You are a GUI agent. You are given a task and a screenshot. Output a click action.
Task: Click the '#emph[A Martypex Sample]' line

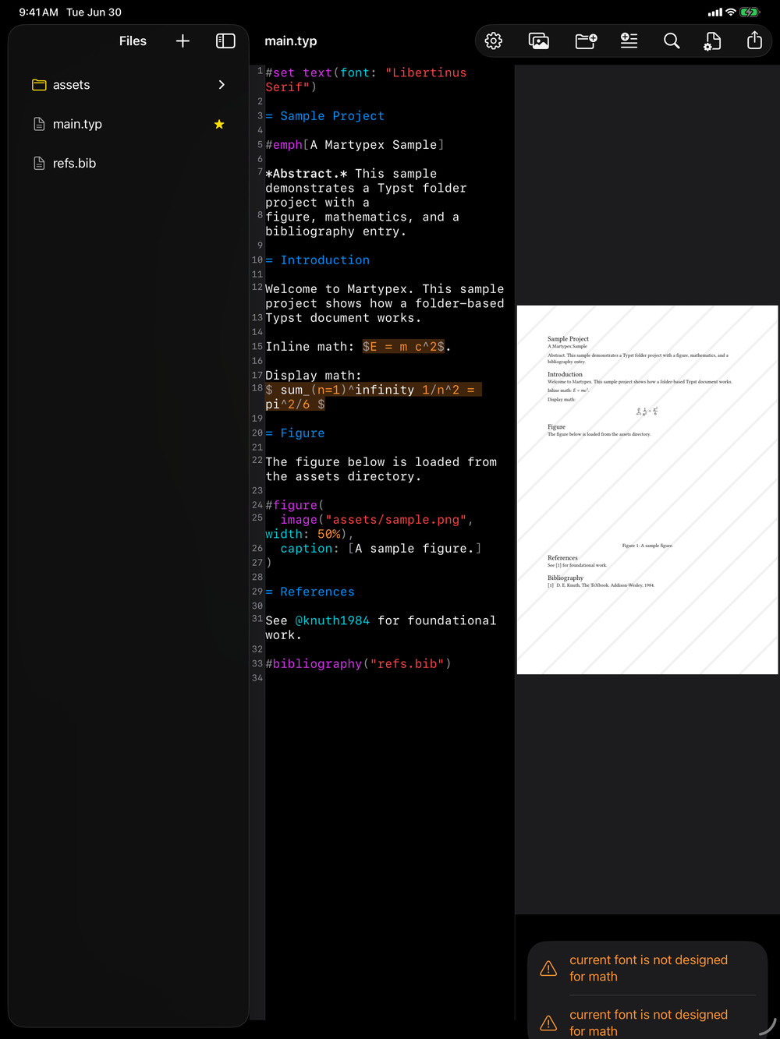coord(355,145)
